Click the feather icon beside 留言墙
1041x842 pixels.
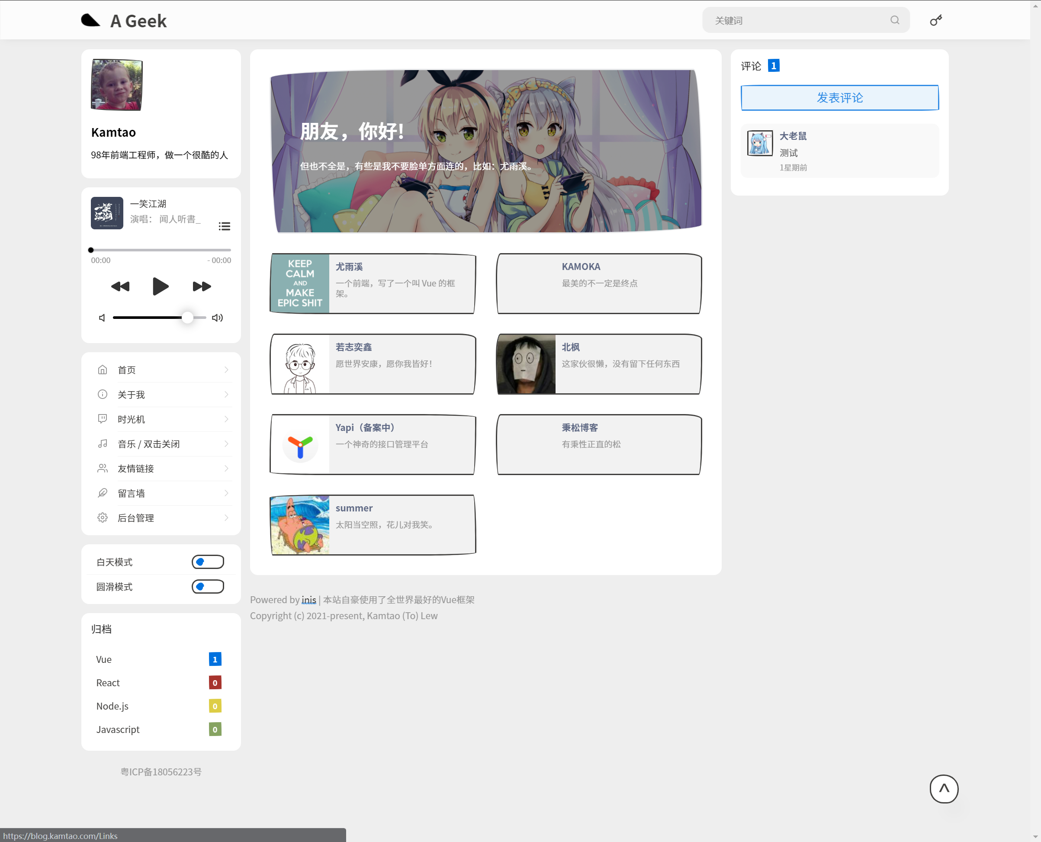pyautogui.click(x=103, y=493)
